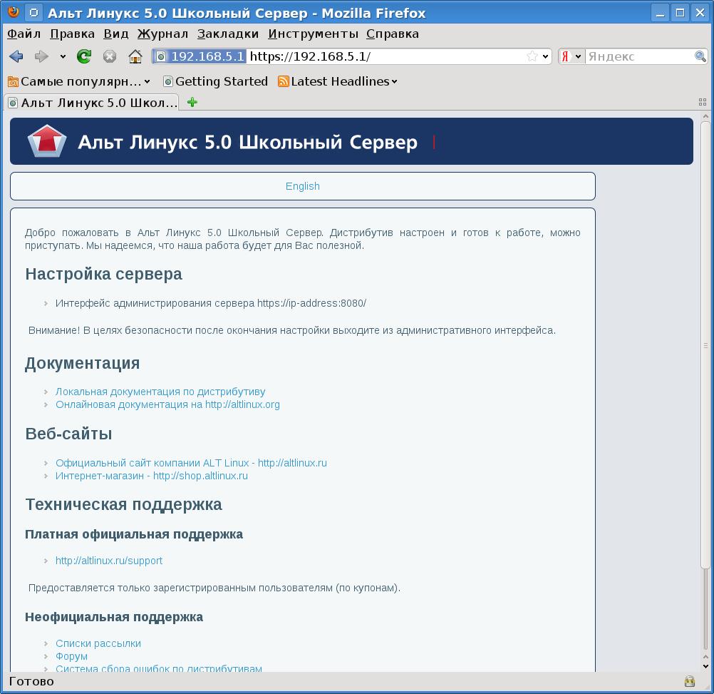Screen dimensions: 714x694
Task: Click the Back navigation arrow
Action: point(16,56)
